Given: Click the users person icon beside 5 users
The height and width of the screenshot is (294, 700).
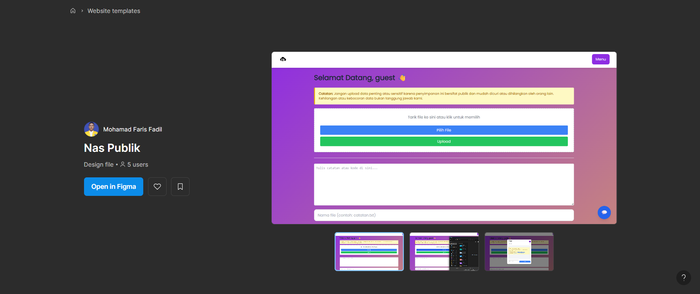Looking at the screenshot, I should [x=123, y=164].
